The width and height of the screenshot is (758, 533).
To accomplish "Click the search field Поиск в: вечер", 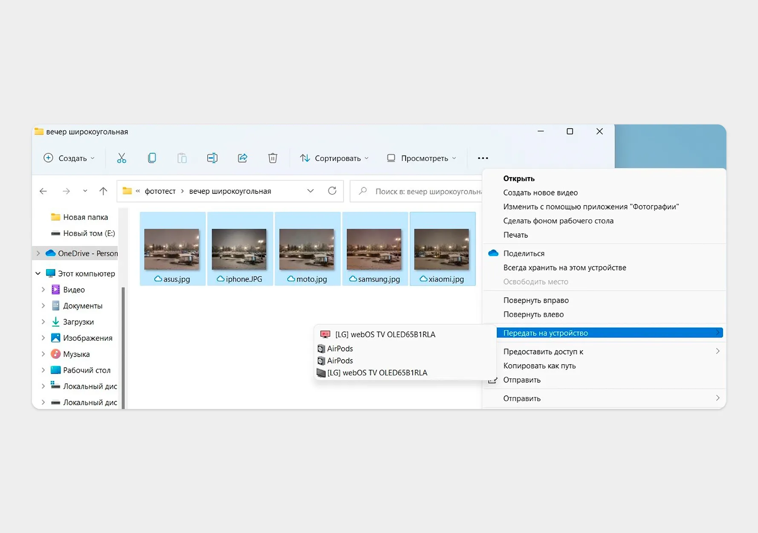I will [417, 191].
